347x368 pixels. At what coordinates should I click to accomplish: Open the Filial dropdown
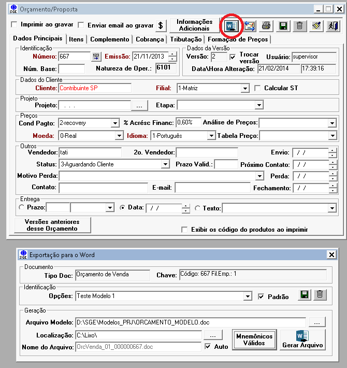pos(245,89)
